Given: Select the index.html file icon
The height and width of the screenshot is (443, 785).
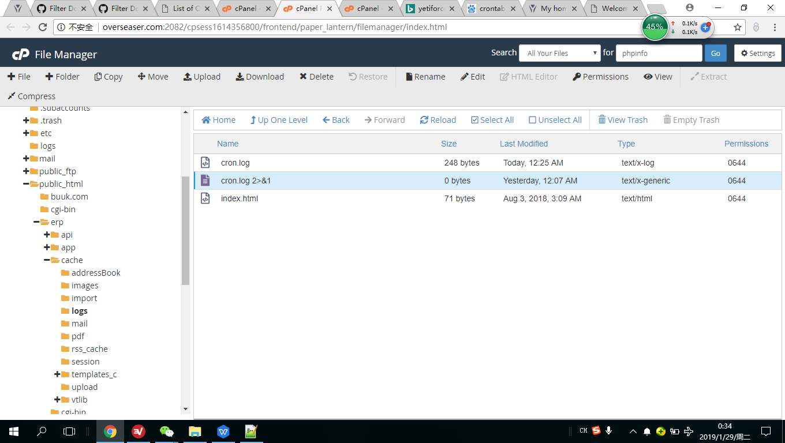Looking at the screenshot, I should pos(205,198).
